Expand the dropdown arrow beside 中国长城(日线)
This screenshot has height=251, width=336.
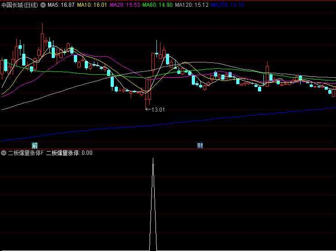click(43, 5)
